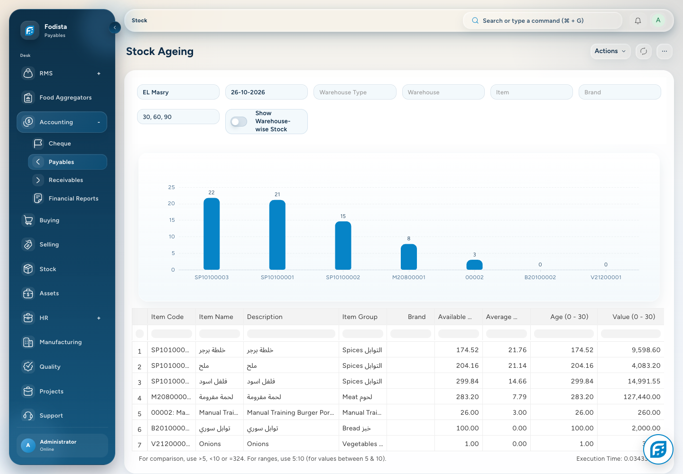Toggle Show Warehouse-wise Stock switch

coord(239,122)
